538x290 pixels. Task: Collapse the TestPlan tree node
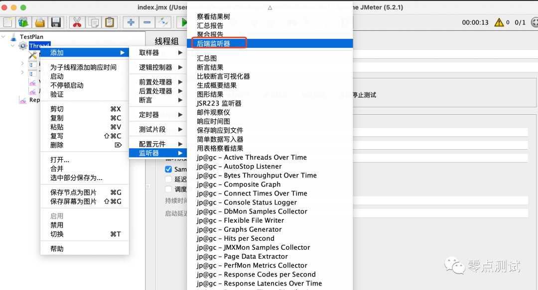4,37
